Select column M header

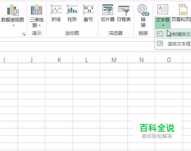coord(114,60)
